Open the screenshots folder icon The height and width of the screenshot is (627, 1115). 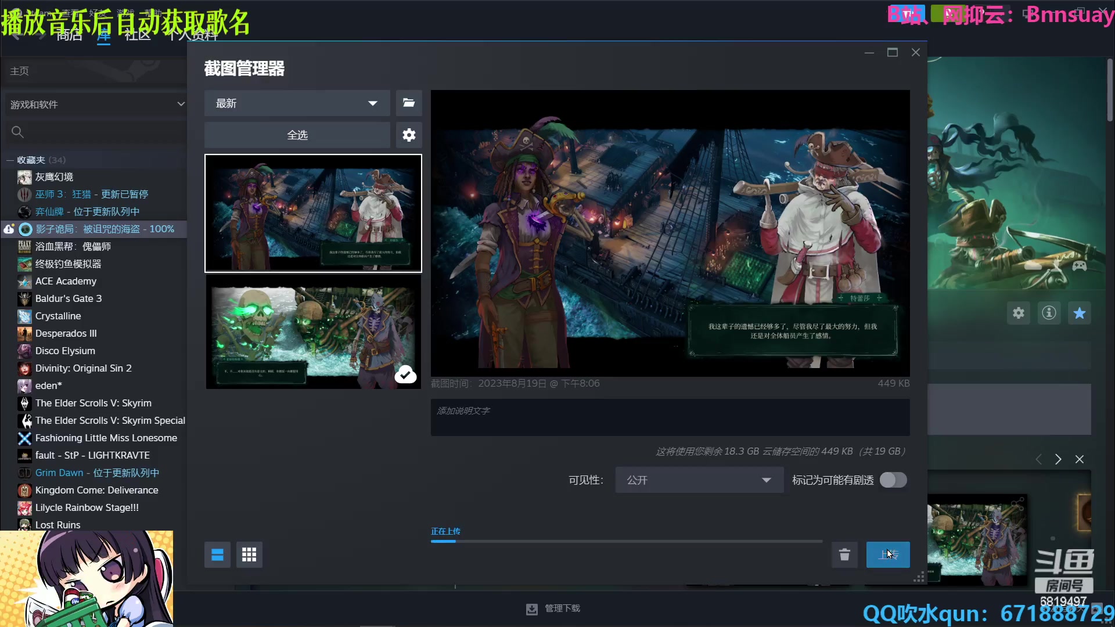[x=409, y=103]
